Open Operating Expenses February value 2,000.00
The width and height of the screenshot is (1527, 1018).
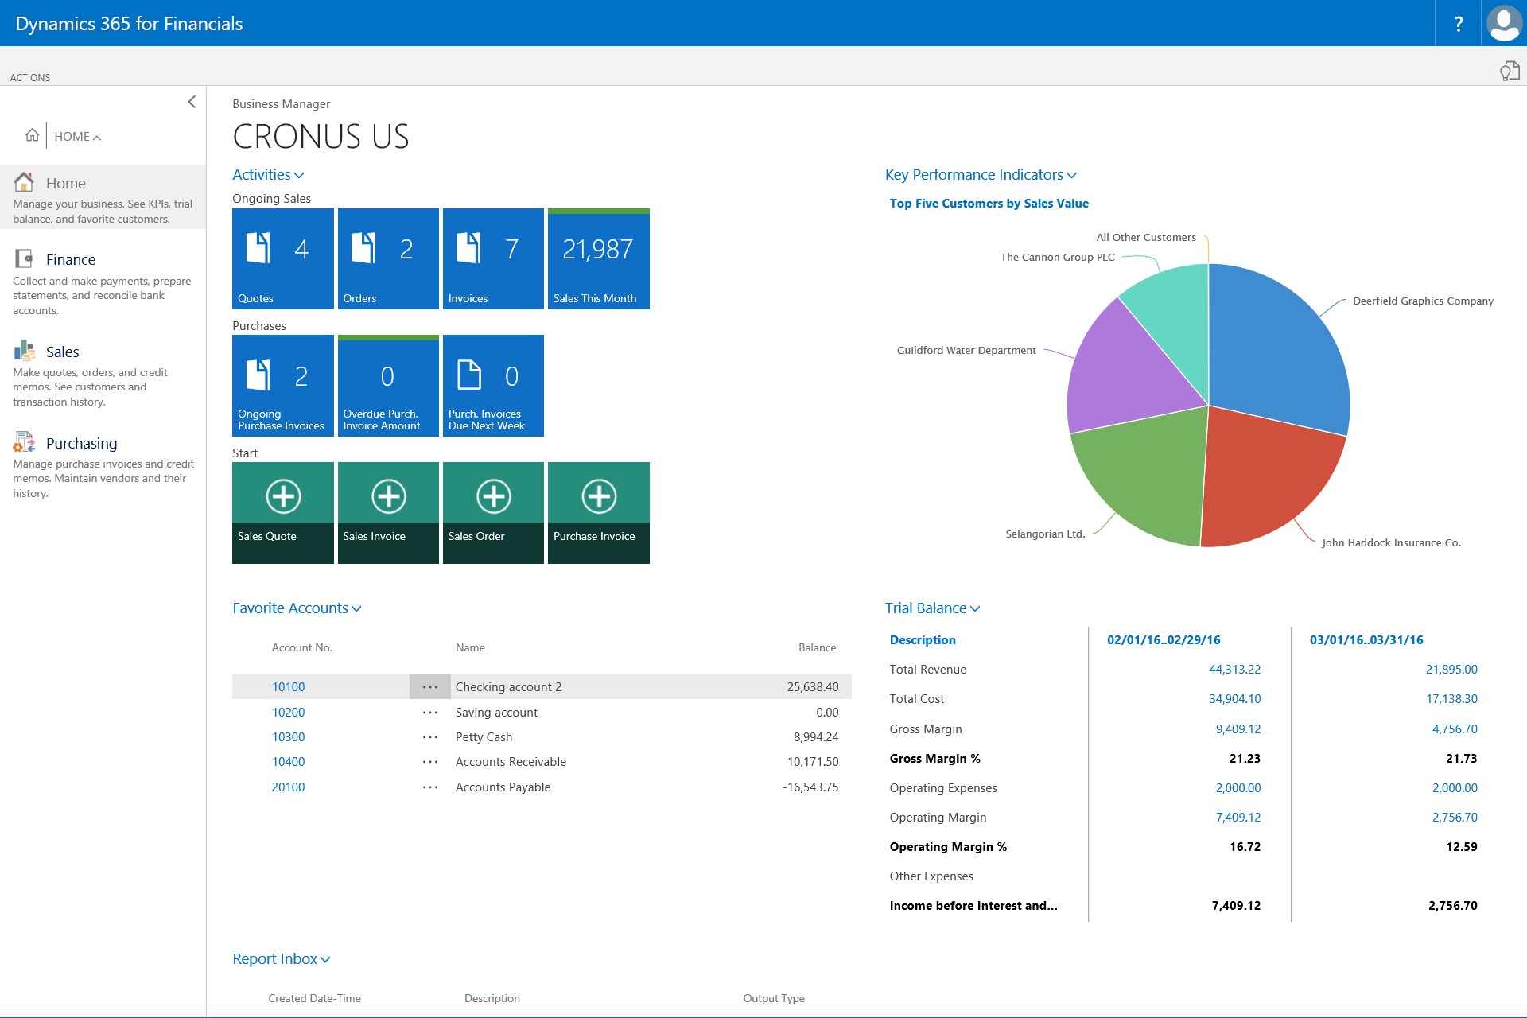pyautogui.click(x=1238, y=788)
